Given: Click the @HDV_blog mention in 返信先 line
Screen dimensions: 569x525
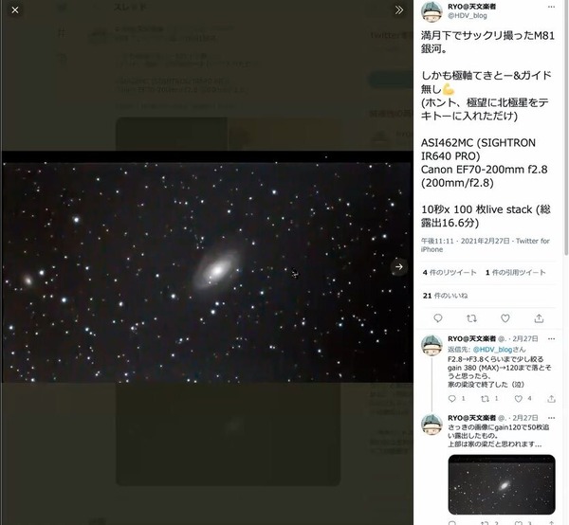Looking at the screenshot, I should 492,350.
